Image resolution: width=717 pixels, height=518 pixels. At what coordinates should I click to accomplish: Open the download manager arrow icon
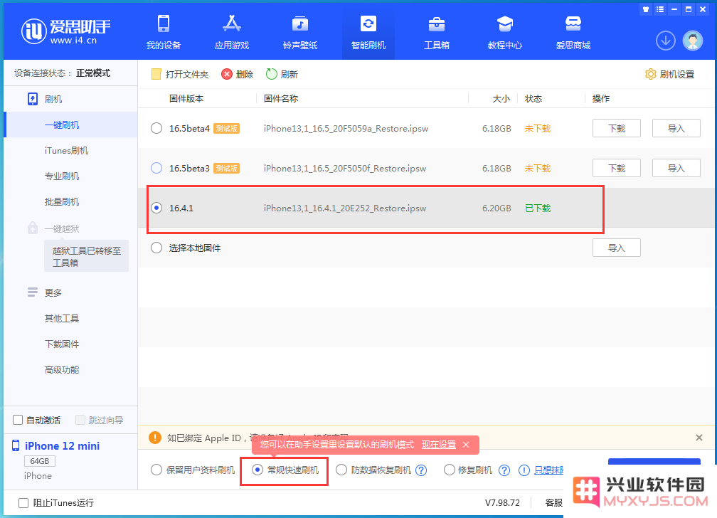[x=665, y=41]
